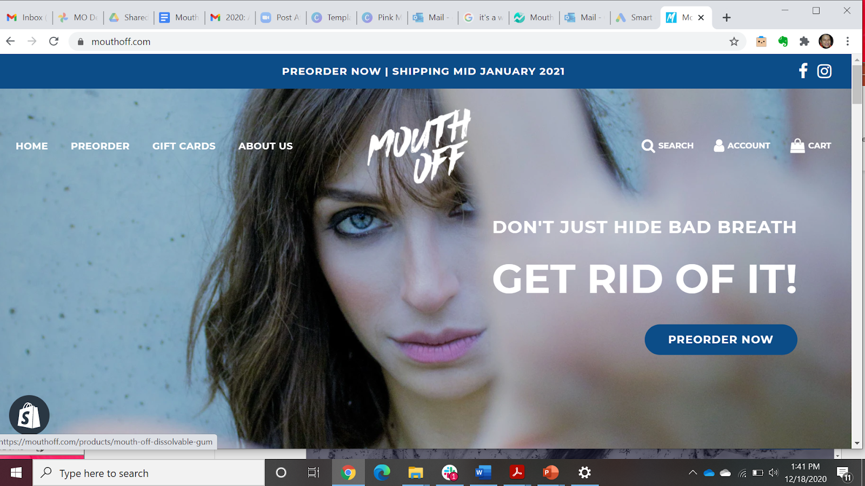Open the Evernote extension
865x486 pixels.
(783, 42)
